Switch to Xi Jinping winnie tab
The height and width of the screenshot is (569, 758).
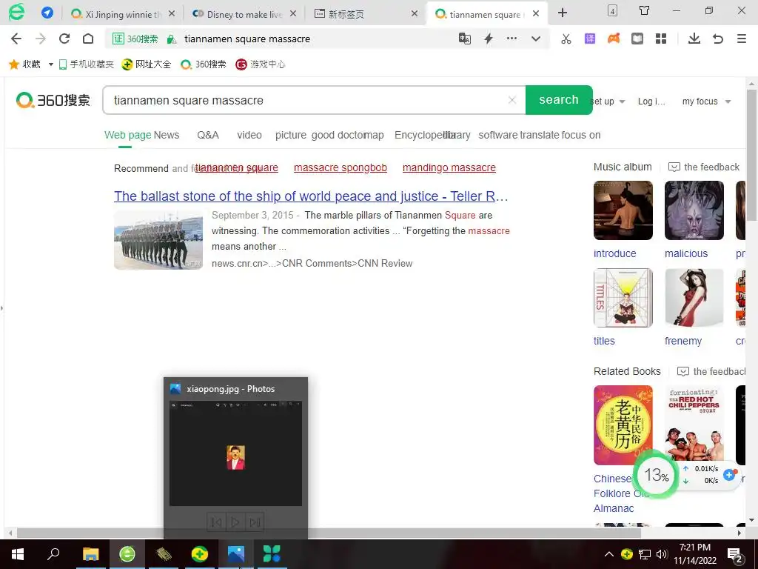(x=122, y=14)
